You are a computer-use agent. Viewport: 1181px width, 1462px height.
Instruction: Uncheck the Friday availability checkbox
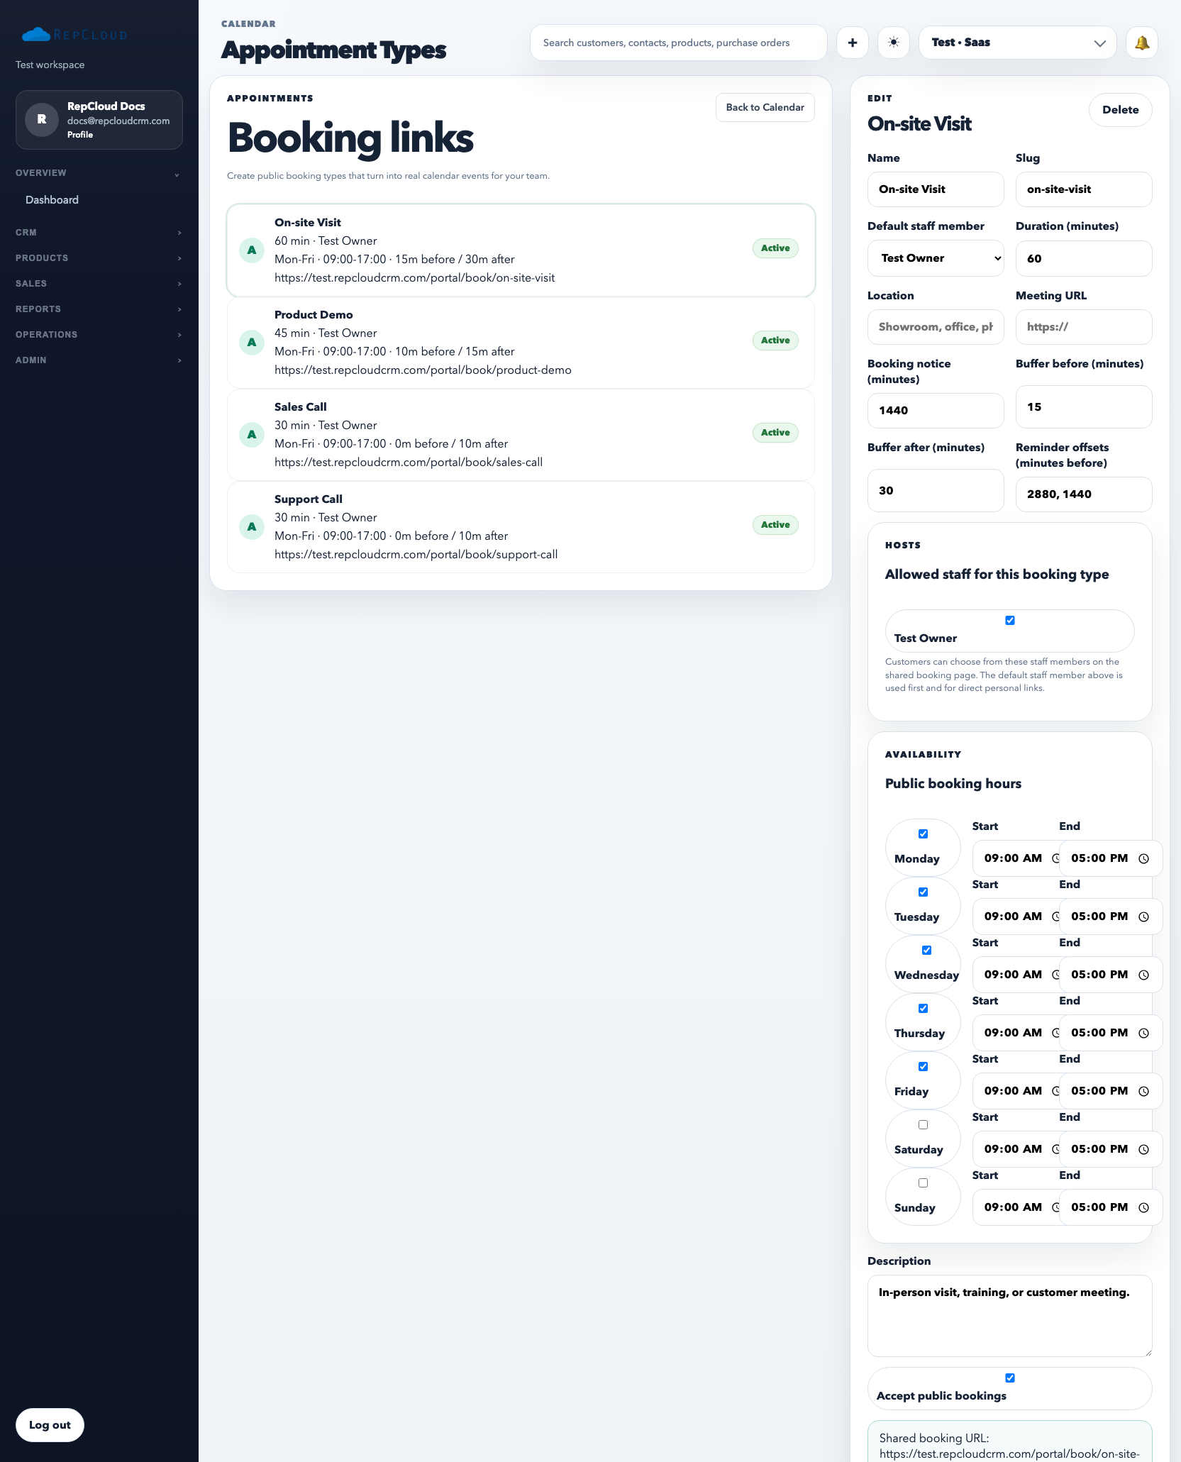(x=923, y=1066)
